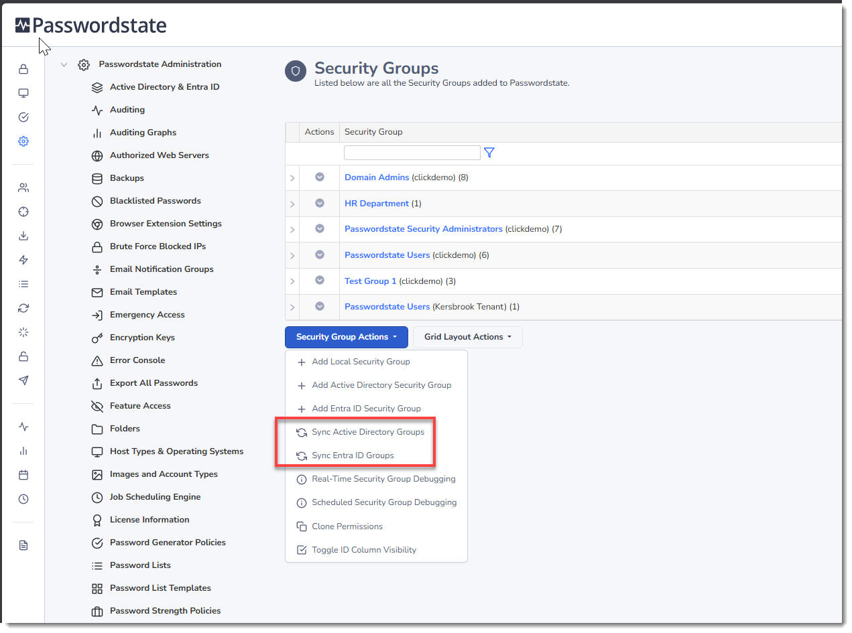
Task: Click the circular sync arrows rail icon
Action: coord(23,308)
